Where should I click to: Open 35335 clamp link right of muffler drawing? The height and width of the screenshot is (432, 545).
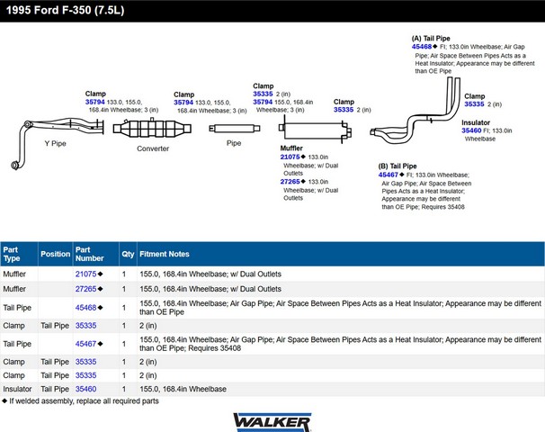tap(344, 110)
